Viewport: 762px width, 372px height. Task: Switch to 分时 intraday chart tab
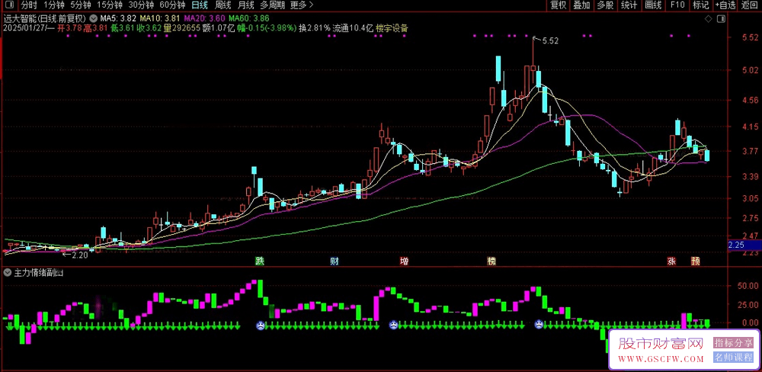[30, 5]
